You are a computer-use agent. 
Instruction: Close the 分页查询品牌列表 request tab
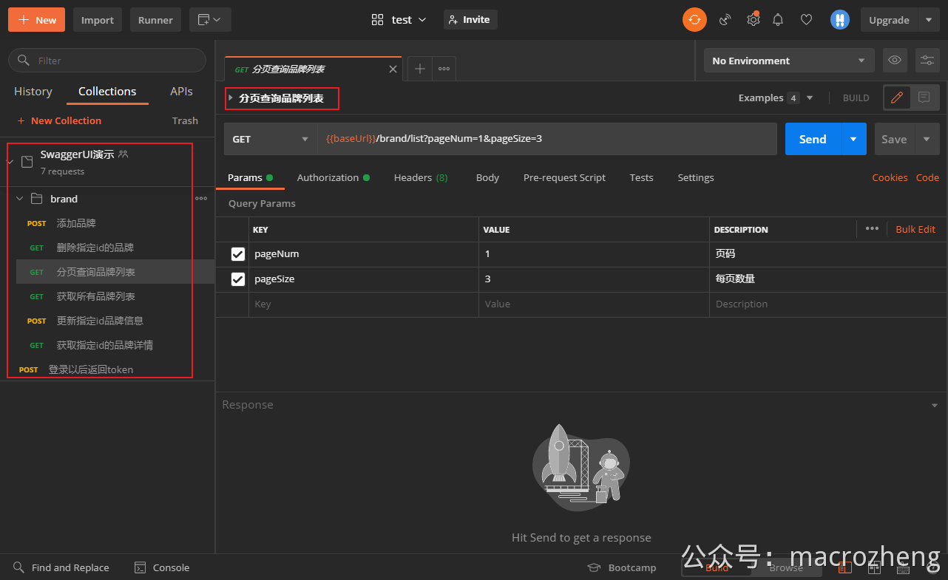point(393,69)
